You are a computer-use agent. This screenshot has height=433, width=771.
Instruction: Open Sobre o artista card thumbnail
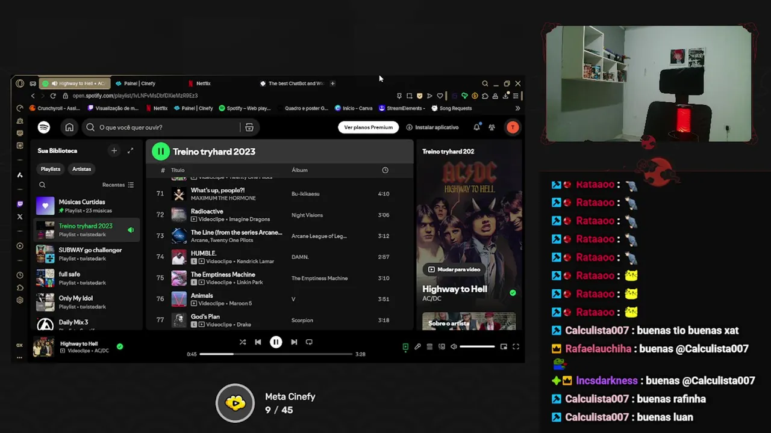click(469, 321)
